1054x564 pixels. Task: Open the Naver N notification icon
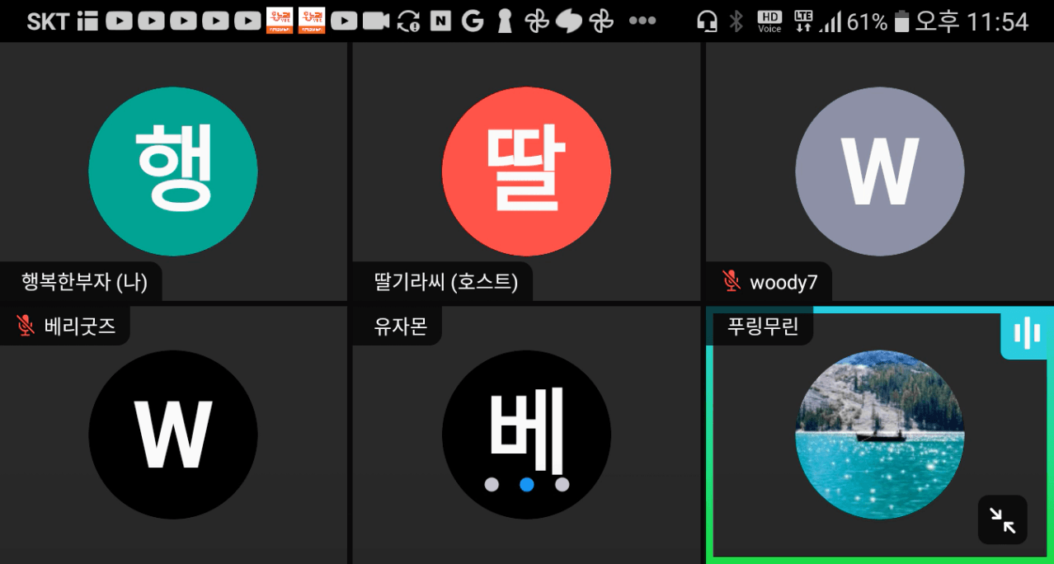point(440,21)
